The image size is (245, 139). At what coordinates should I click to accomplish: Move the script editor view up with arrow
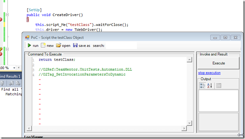pos(189,59)
